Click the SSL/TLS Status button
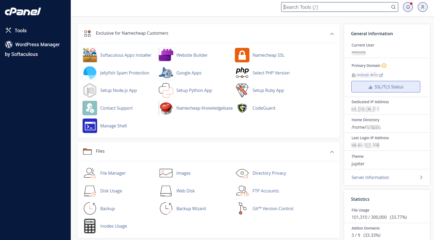Image resolution: width=434 pixels, height=240 pixels. click(x=386, y=87)
